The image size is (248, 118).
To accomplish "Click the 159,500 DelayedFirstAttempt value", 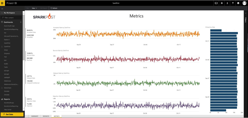I will pos(30,81).
